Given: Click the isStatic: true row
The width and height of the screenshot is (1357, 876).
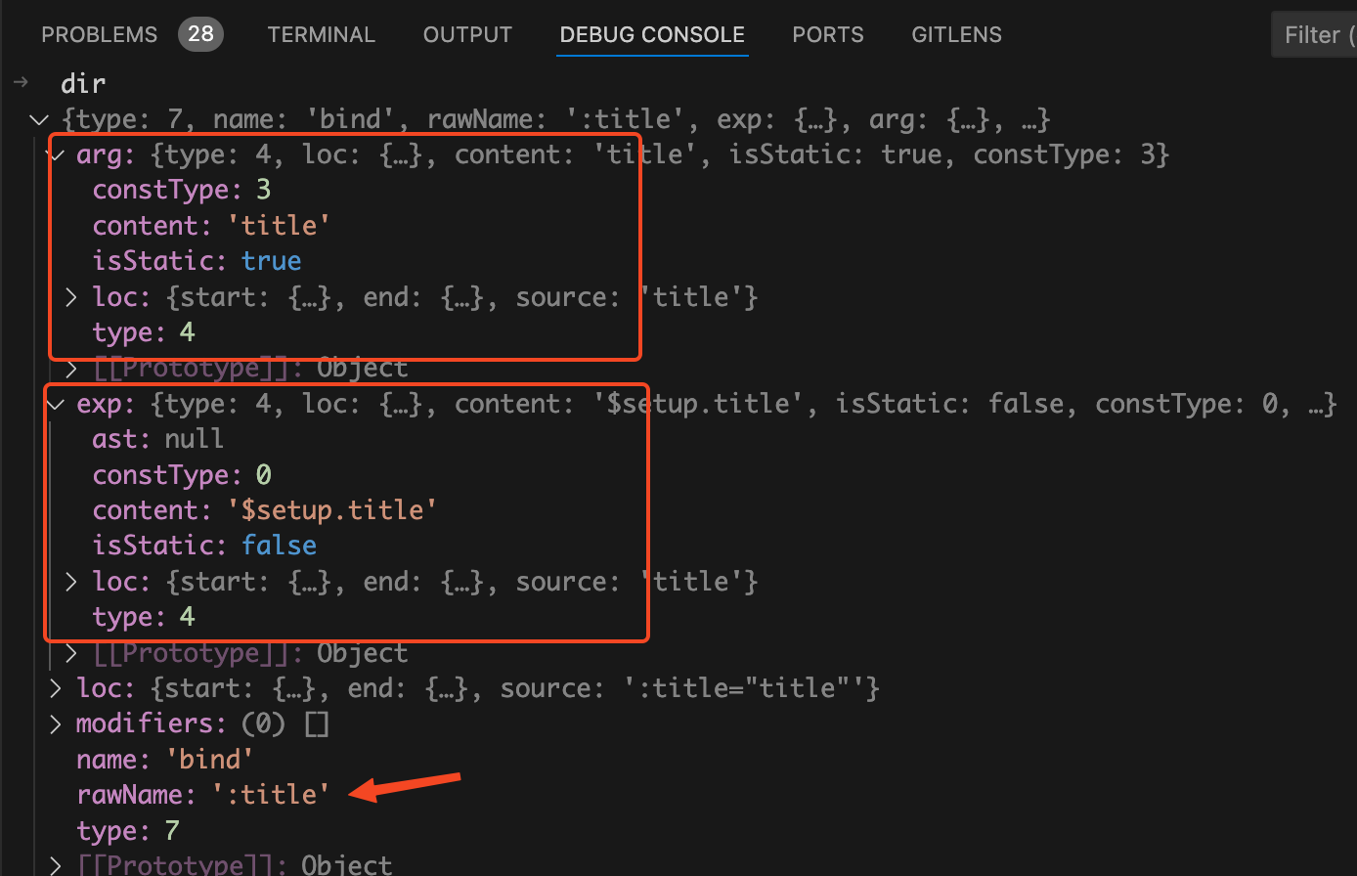Looking at the screenshot, I should pyautogui.click(x=197, y=261).
